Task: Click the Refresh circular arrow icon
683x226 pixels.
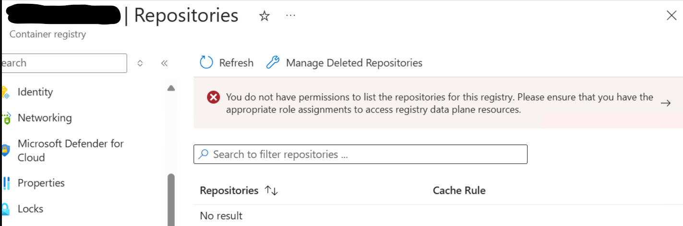Action: coord(206,63)
